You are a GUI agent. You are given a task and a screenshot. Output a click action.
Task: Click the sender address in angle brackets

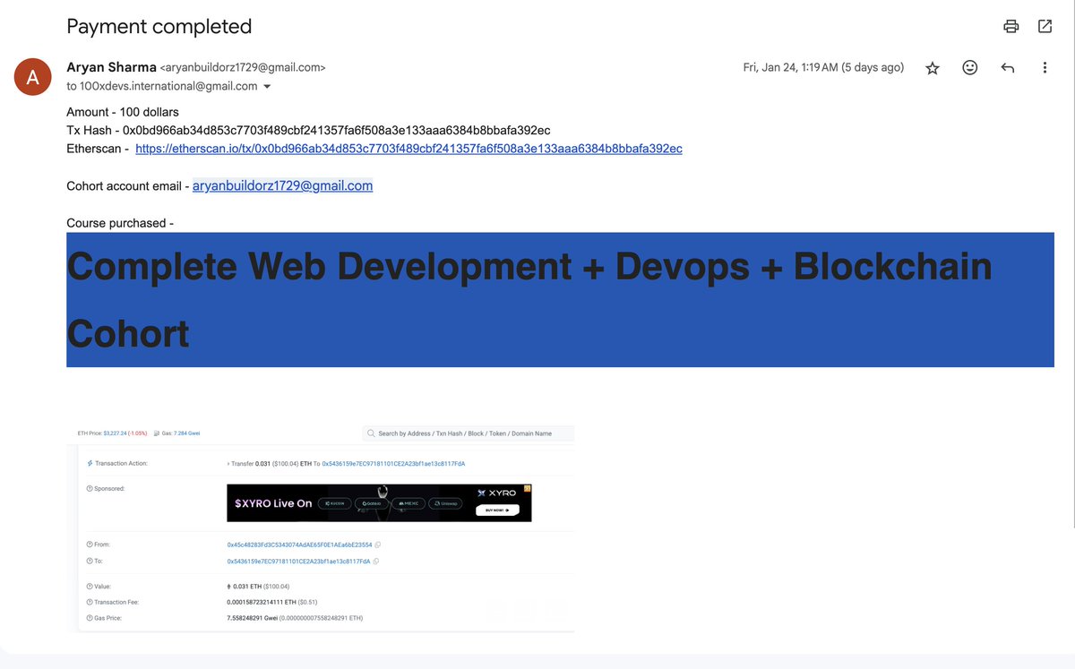click(243, 67)
